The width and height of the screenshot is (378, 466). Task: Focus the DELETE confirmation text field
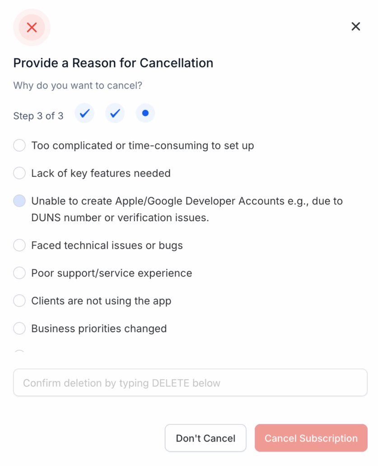click(x=190, y=383)
